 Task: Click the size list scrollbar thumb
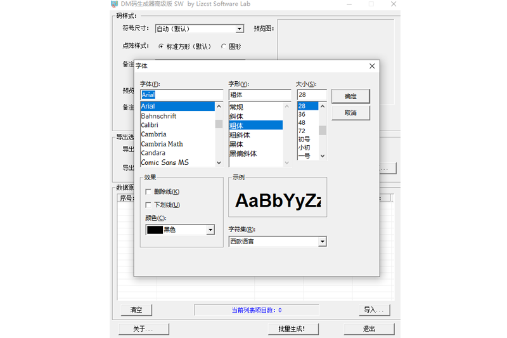pyautogui.click(x=323, y=131)
